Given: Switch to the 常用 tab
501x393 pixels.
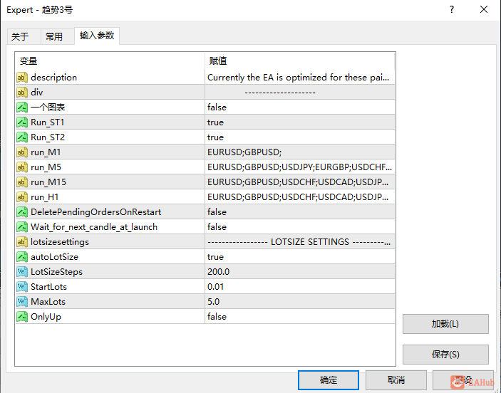Looking at the screenshot, I should click(x=57, y=36).
